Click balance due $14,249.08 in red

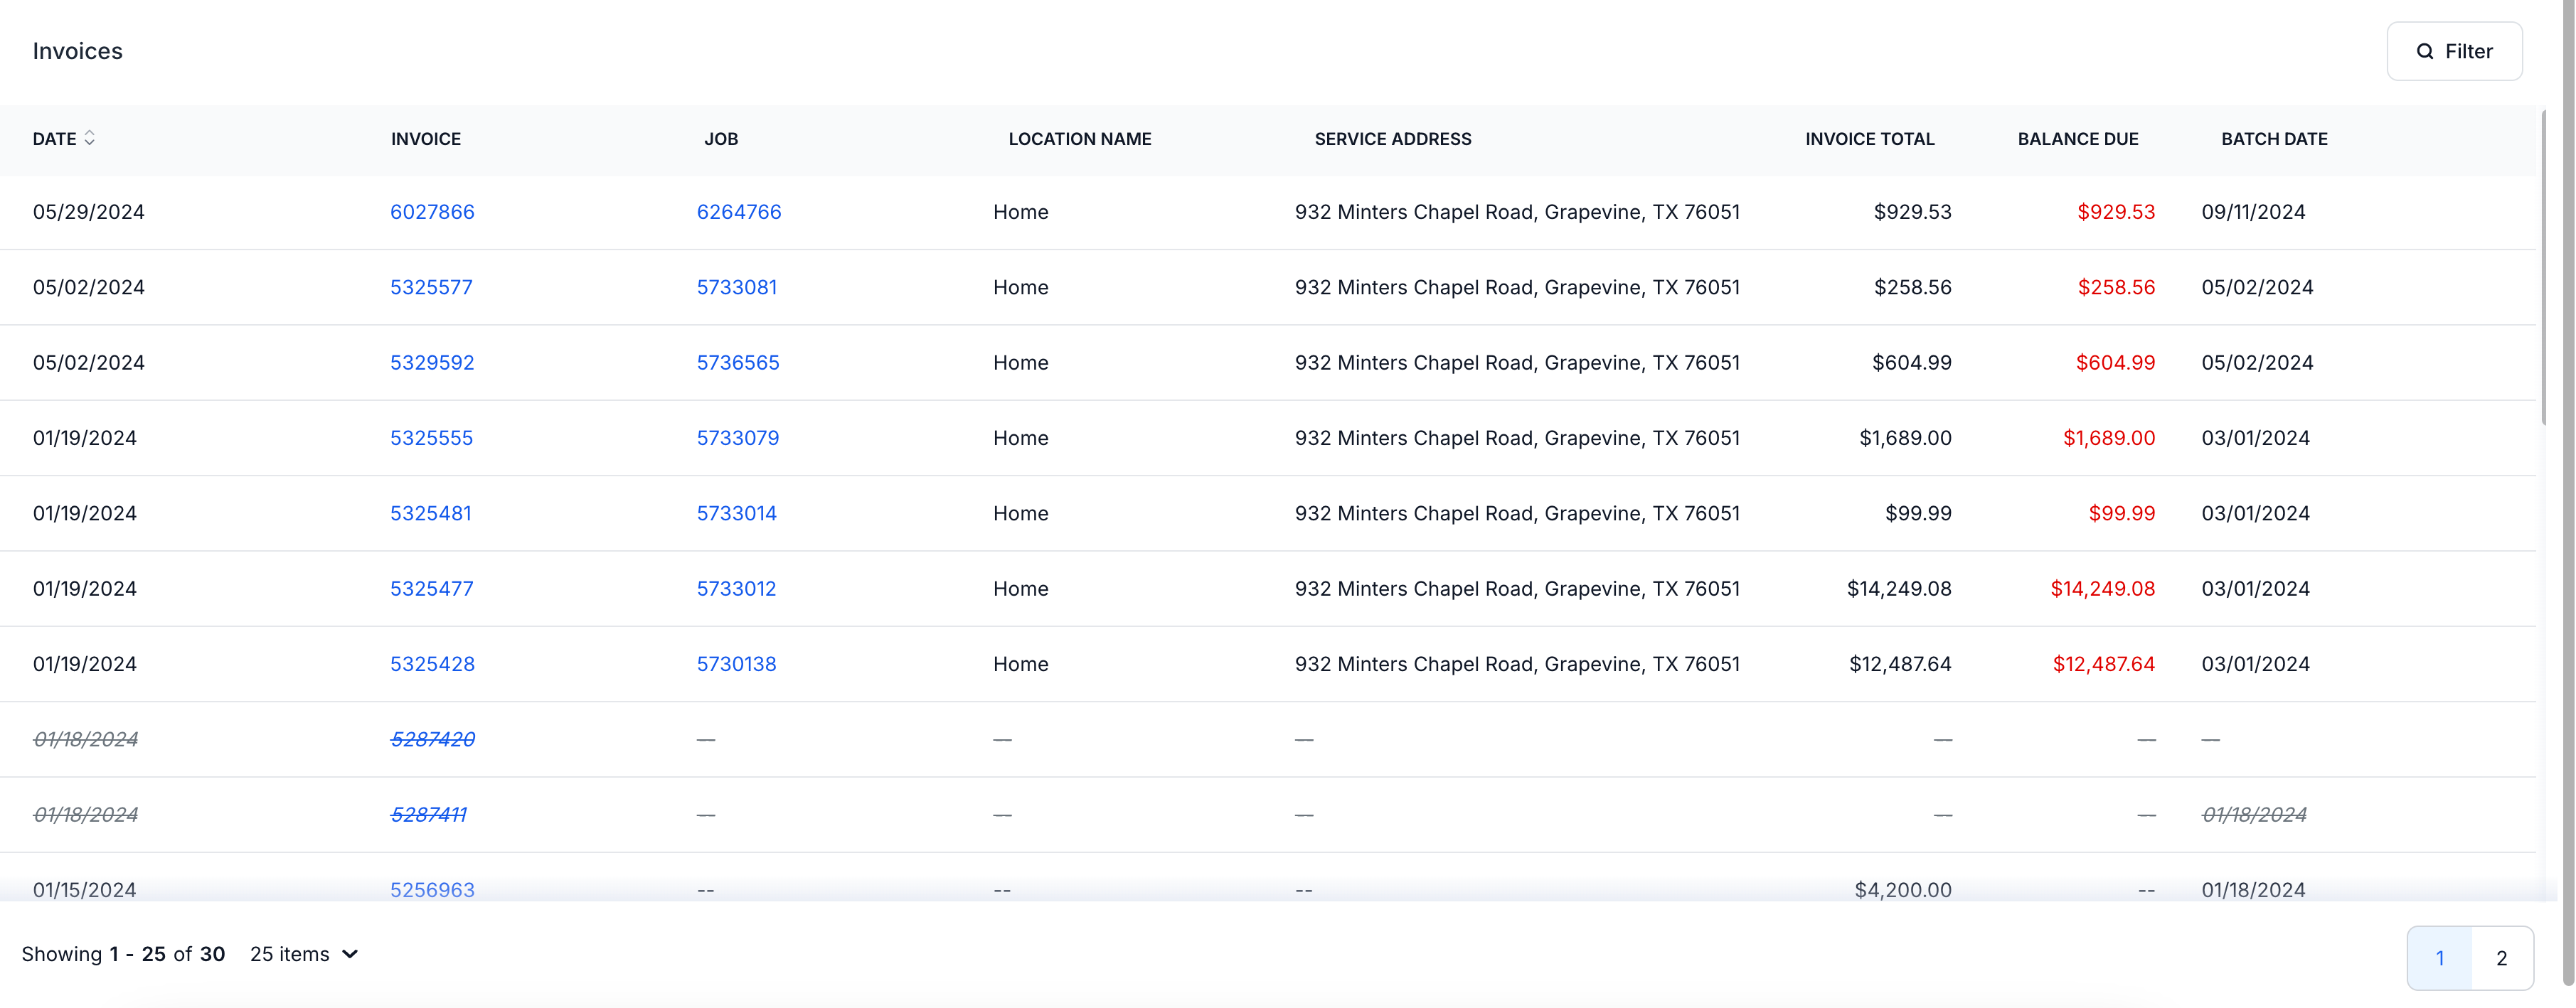click(2103, 589)
